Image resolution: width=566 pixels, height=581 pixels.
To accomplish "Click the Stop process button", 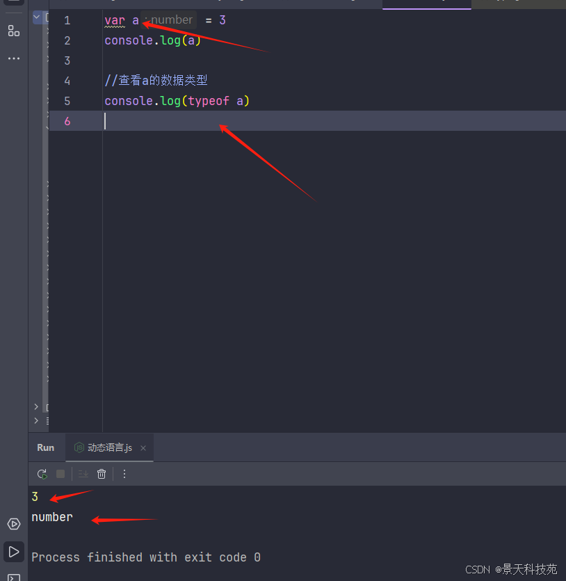I will (60, 474).
